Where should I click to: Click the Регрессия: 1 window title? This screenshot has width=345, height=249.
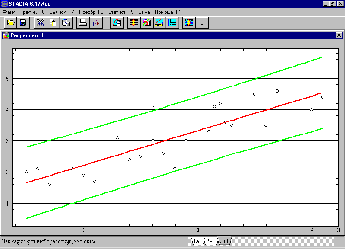[27, 35]
